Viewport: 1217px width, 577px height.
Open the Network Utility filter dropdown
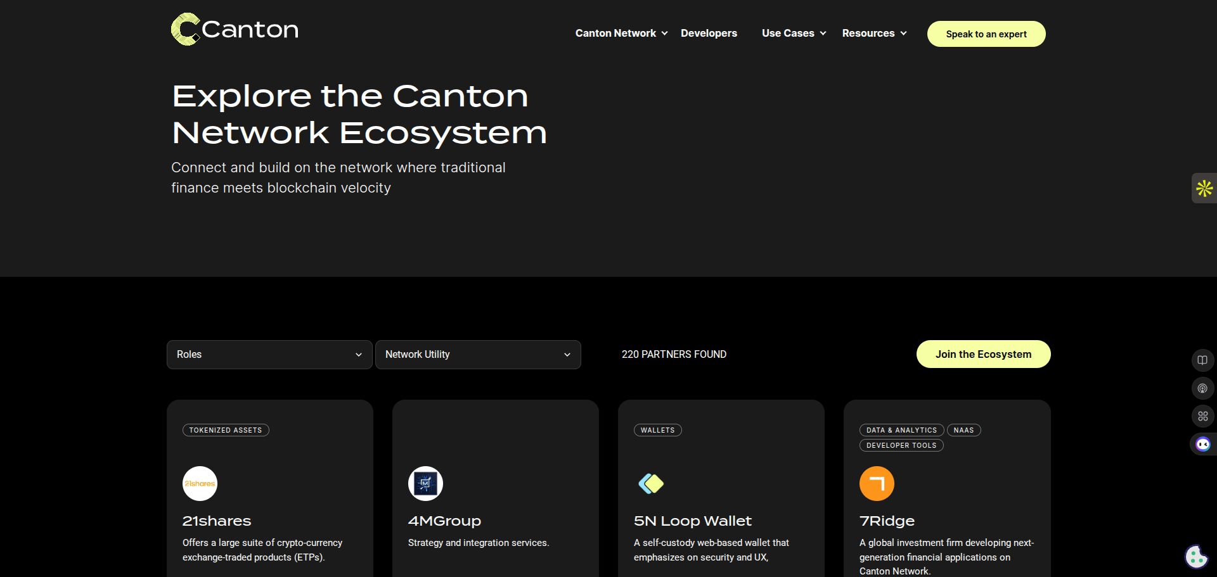(x=478, y=355)
